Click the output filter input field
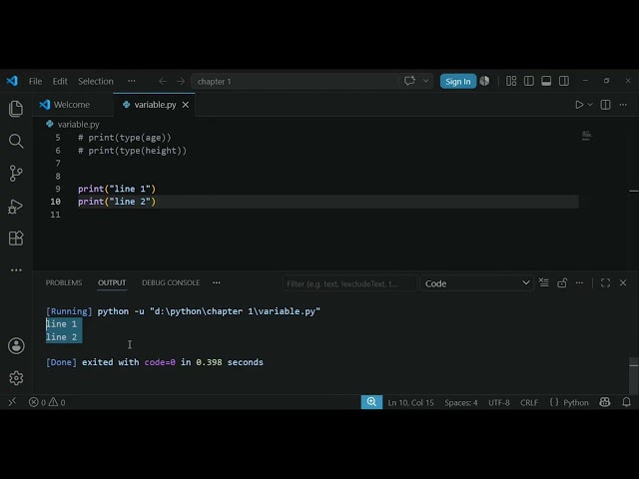The image size is (639, 479). (x=349, y=283)
